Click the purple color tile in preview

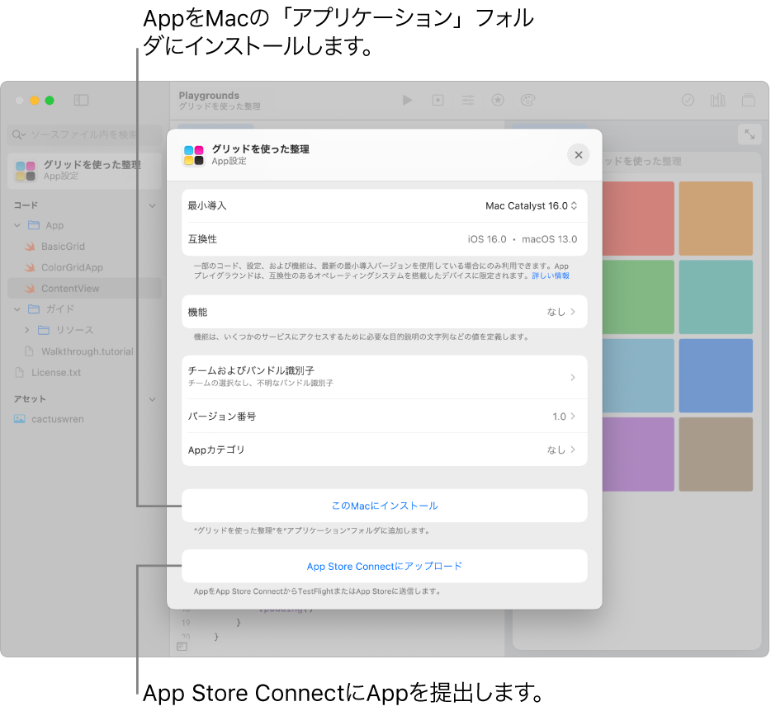click(x=638, y=454)
